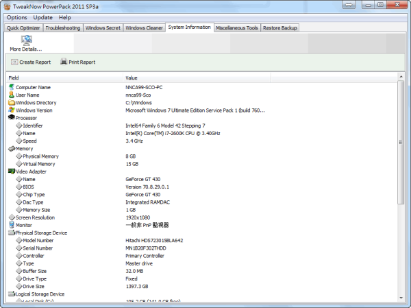Click the value Integrated RAMDAC
Screen dimensions: 411x308
[x=147, y=202]
